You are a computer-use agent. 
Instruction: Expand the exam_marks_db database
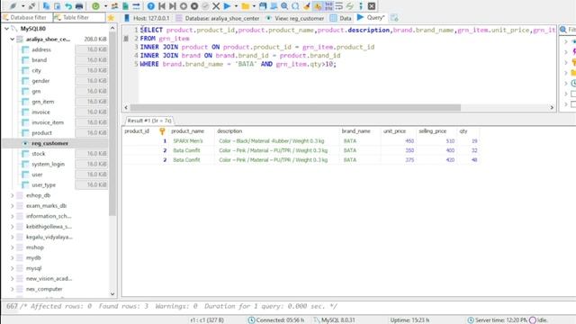pyautogui.click(x=12, y=206)
